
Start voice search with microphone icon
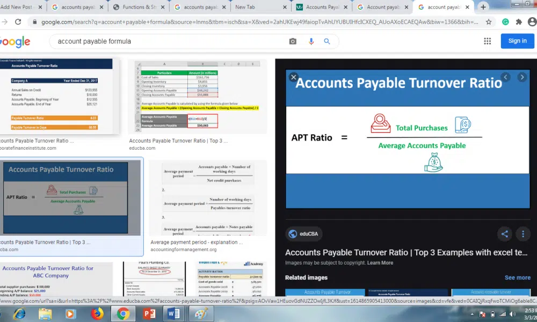(x=310, y=41)
